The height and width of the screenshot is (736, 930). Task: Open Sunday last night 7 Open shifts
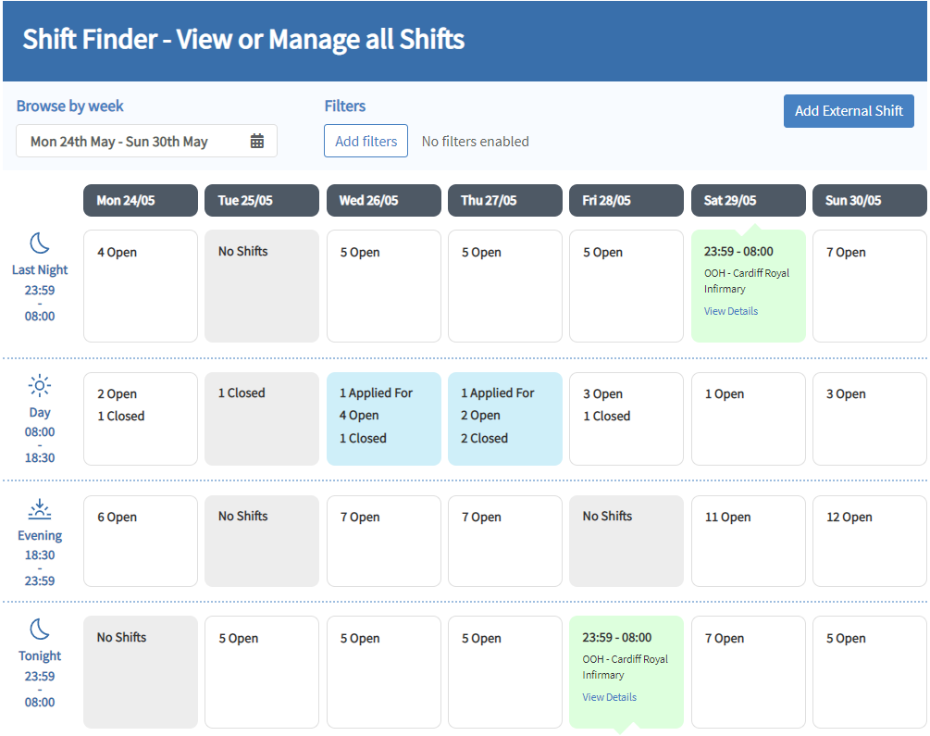[x=870, y=286]
